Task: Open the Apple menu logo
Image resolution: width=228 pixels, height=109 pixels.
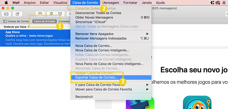Action: point(6,3)
